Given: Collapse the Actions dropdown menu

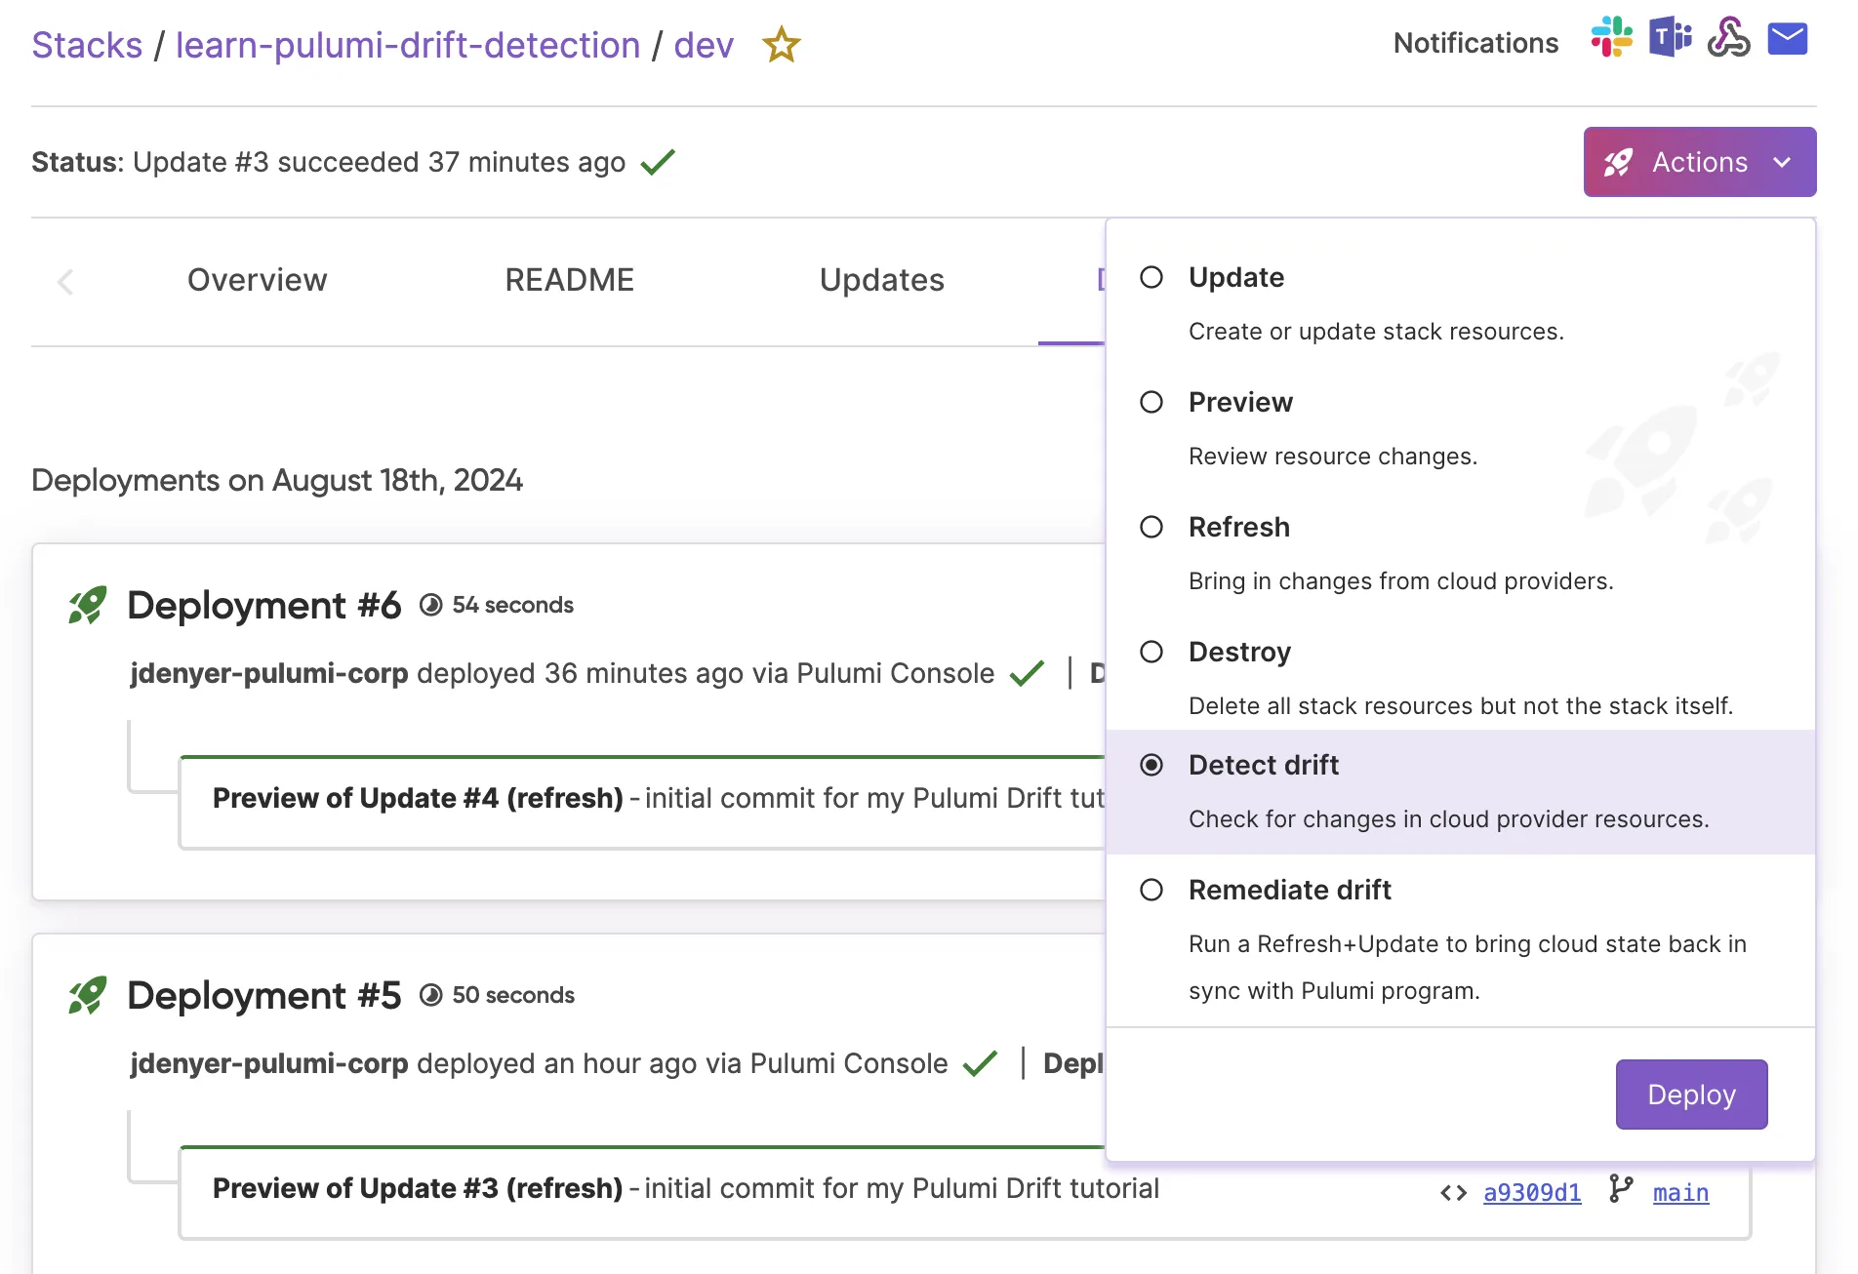Looking at the screenshot, I should click(1699, 162).
